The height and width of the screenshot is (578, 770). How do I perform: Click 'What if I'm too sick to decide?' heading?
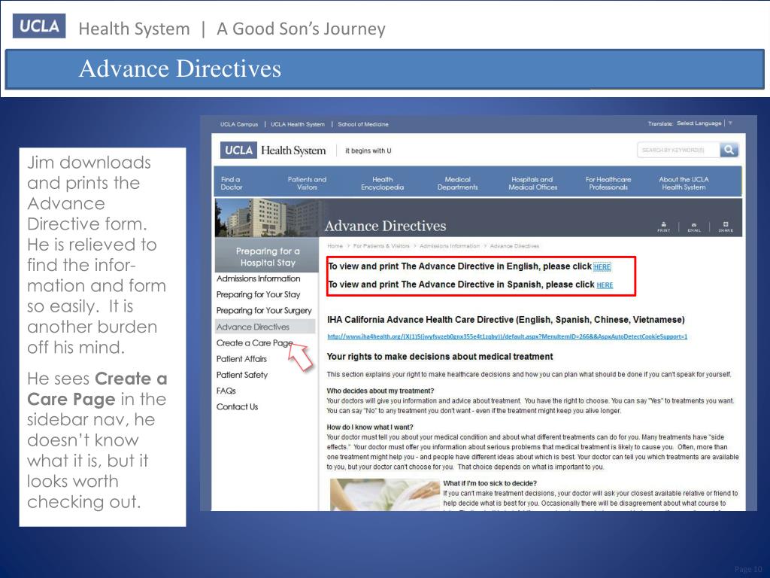(490, 483)
